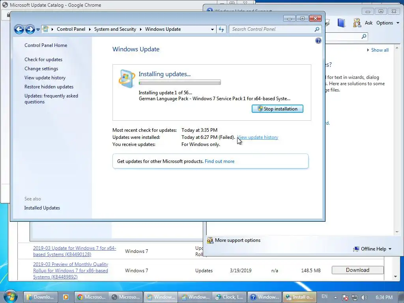The height and width of the screenshot is (303, 404).
Task: Click the Windows Update shield icon
Action: pyautogui.click(x=127, y=79)
